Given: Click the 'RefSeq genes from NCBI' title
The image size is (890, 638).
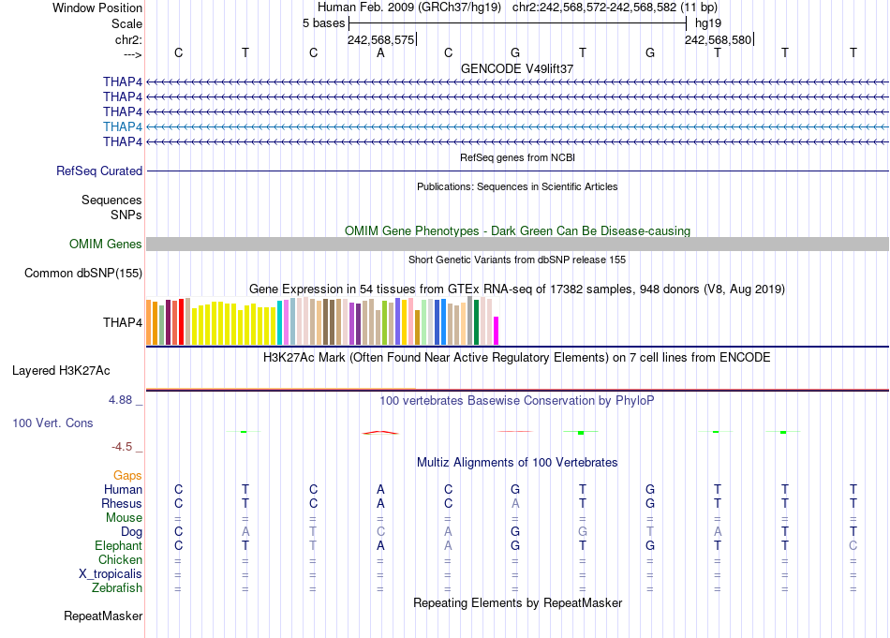Looking at the screenshot, I should tap(517, 157).
